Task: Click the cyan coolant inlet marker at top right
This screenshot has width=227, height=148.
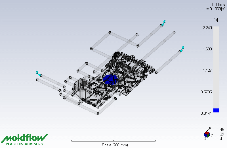Action: click(x=164, y=22)
